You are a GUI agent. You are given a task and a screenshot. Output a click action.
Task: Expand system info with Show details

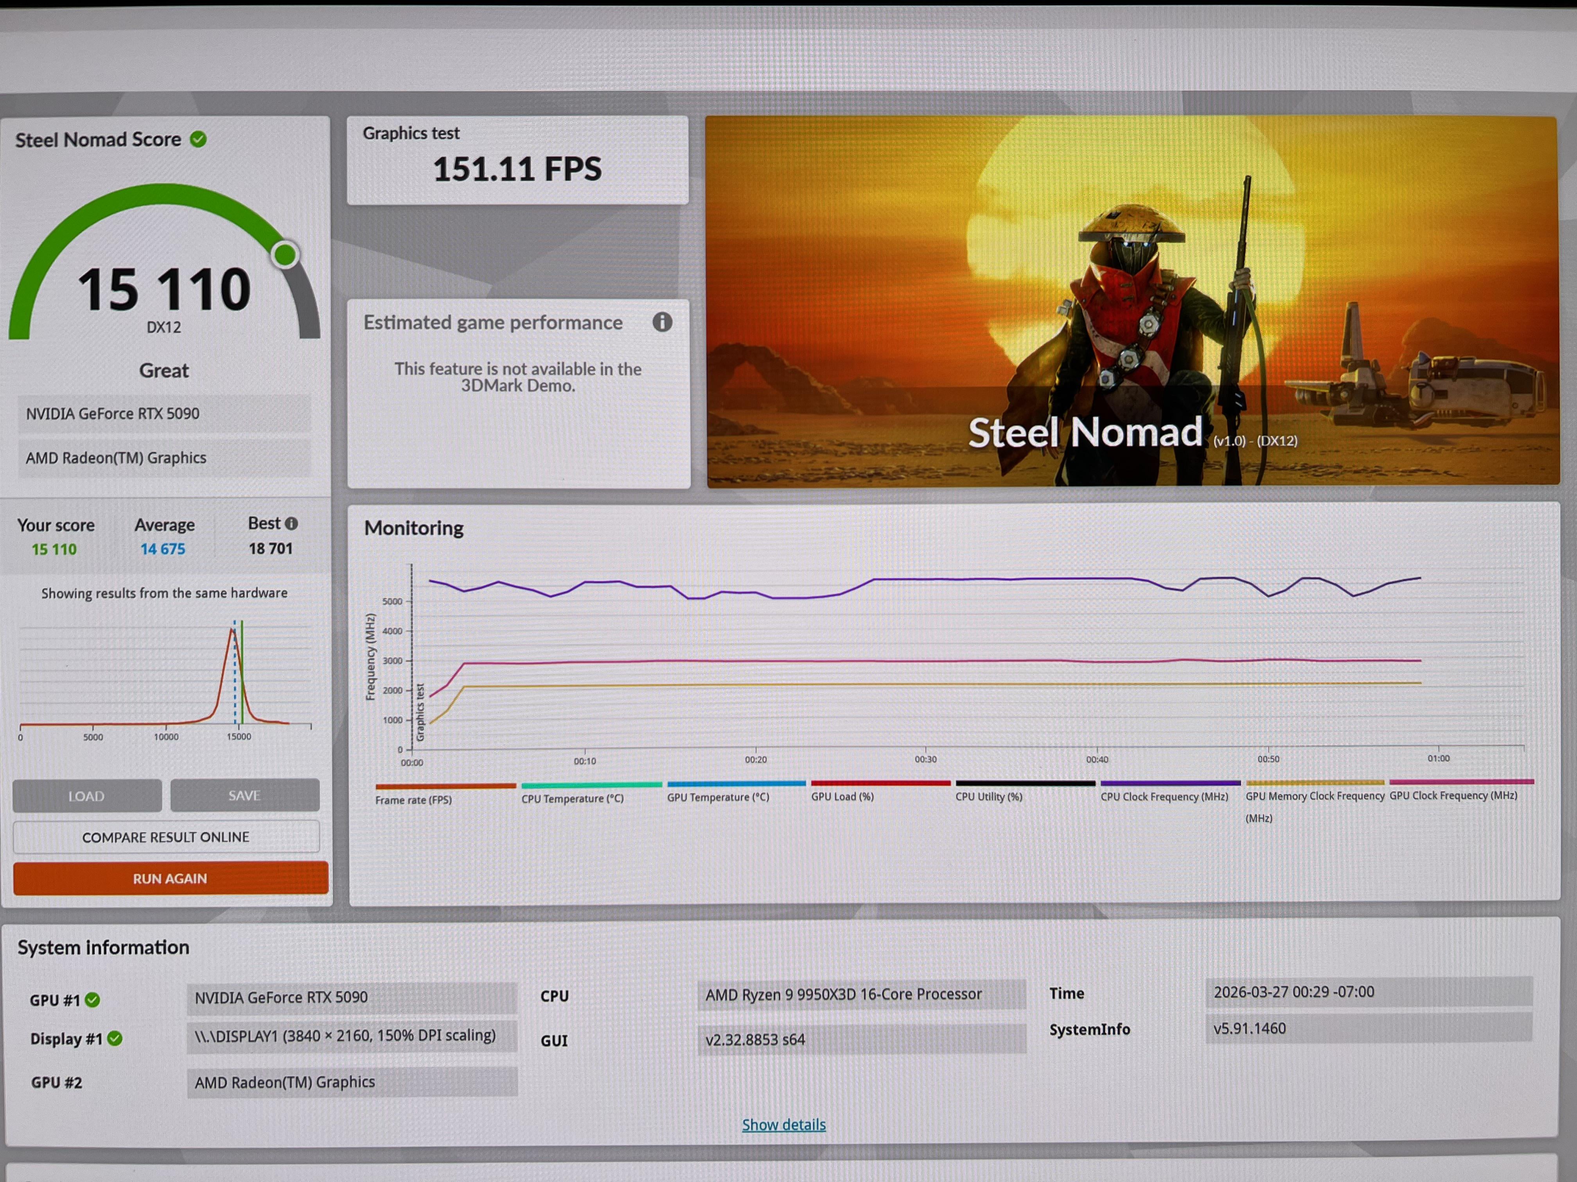pyautogui.click(x=783, y=1124)
